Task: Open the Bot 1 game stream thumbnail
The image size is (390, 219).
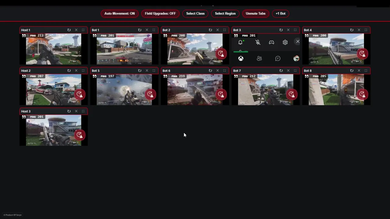Action: click(124, 49)
